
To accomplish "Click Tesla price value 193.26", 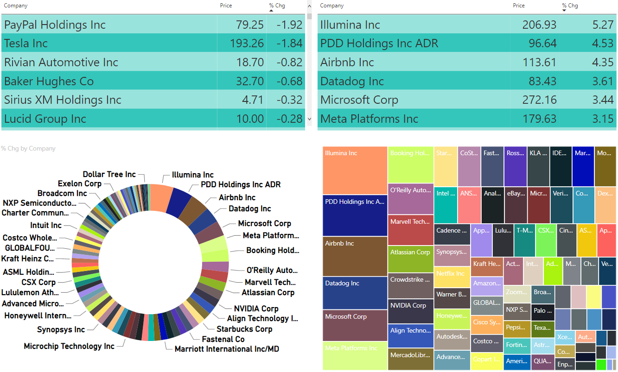I will tap(247, 44).
